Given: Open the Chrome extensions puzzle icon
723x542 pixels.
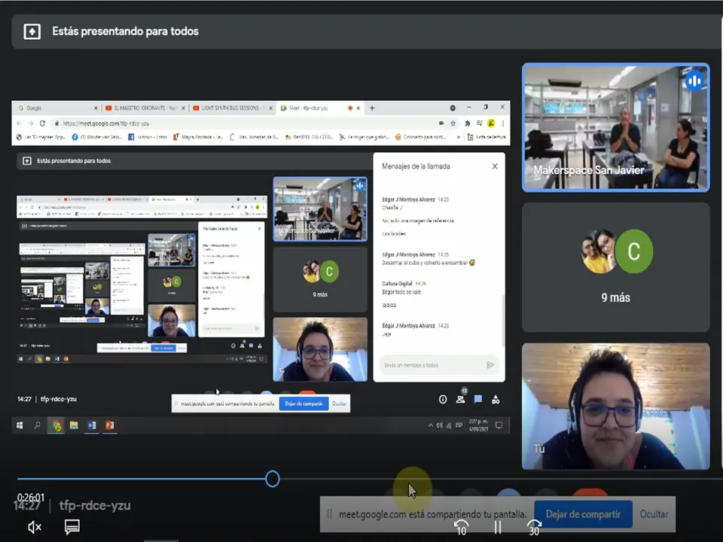Looking at the screenshot, I should coord(467,123).
